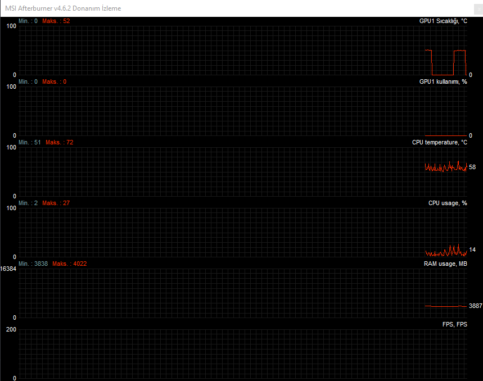
Task: Click the Maks. : 0 value
Action: point(54,81)
